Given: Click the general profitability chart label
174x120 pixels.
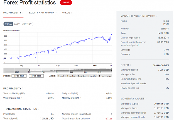Looking at the screenshot, I should click(x=11, y=30).
